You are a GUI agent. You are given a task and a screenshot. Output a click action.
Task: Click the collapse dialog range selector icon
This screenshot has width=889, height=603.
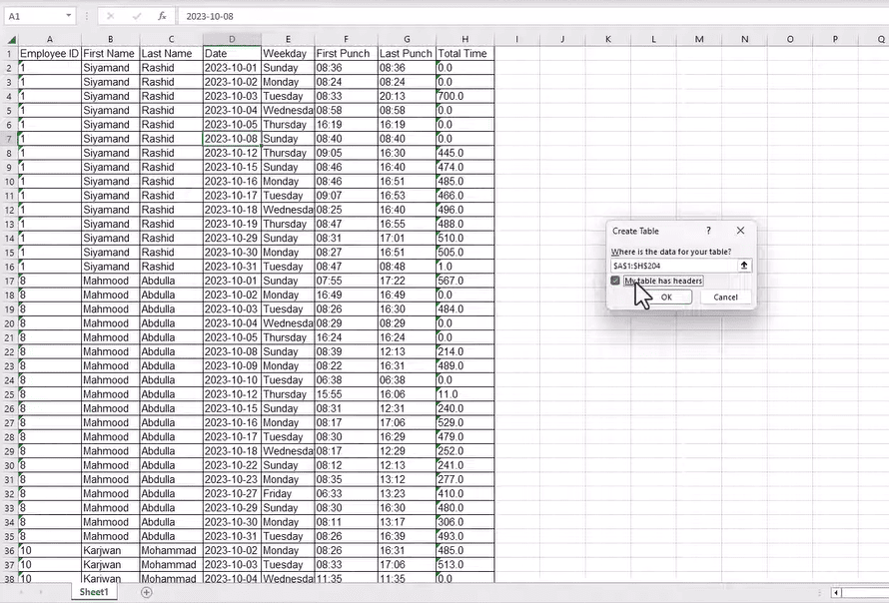[744, 266]
